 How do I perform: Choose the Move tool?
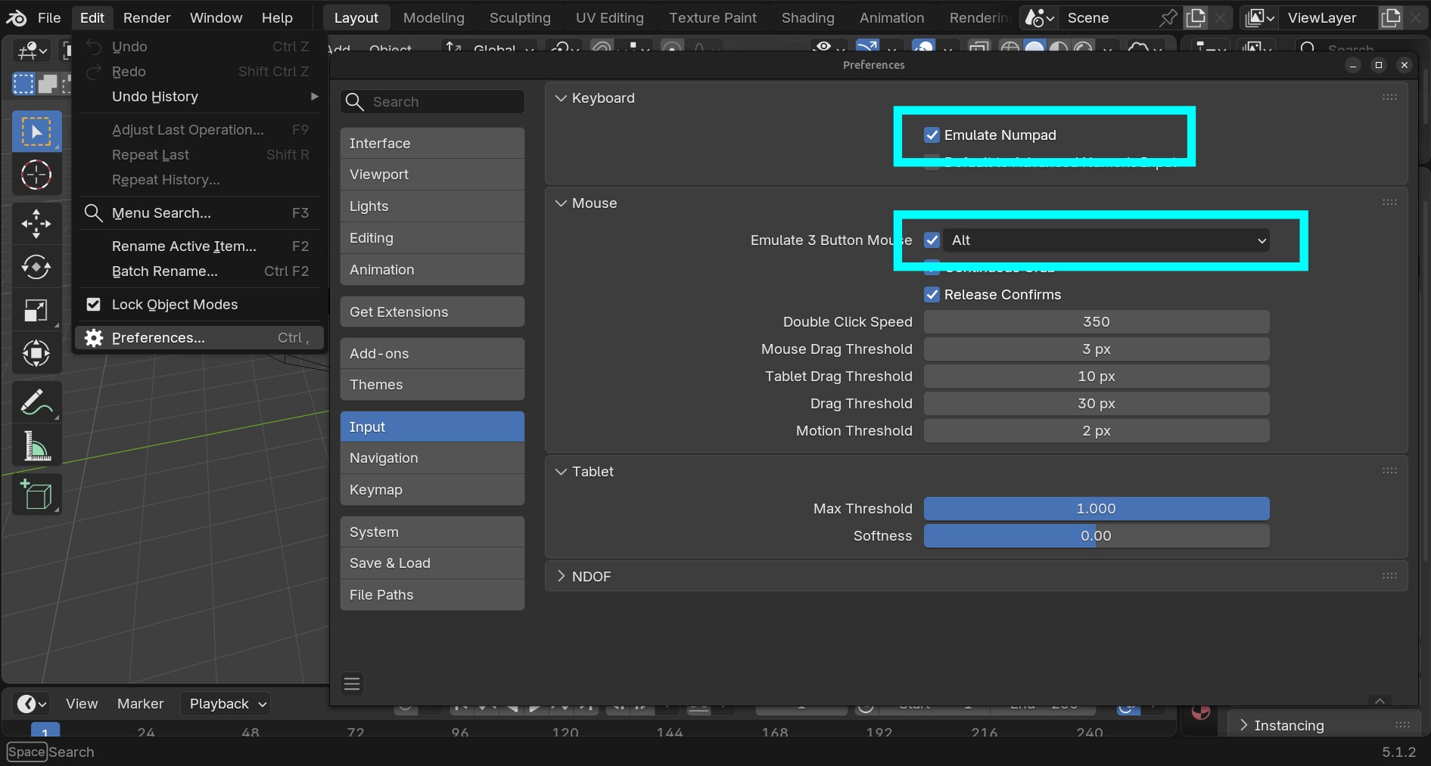[36, 224]
